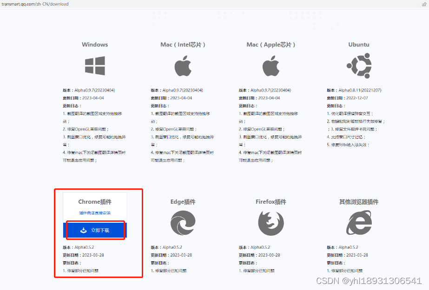Click Mac Intel changelog item 2 about OpenGL

[174, 129]
